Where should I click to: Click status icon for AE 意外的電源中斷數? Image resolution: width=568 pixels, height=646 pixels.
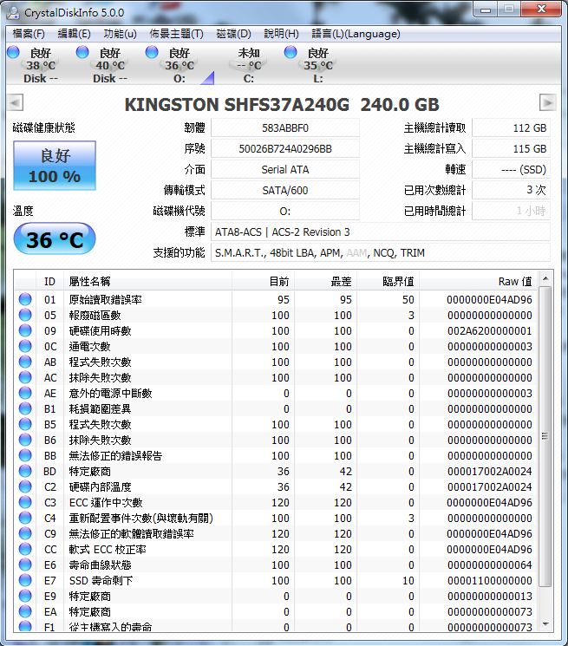[x=25, y=393]
